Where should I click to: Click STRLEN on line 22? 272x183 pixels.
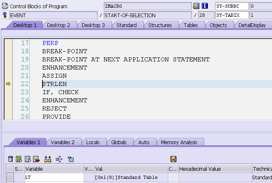(54, 84)
